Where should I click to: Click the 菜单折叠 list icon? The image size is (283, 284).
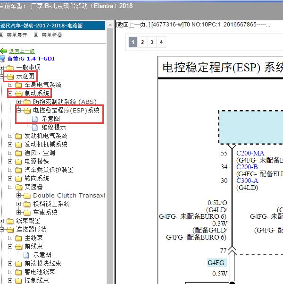[x=36, y=35]
